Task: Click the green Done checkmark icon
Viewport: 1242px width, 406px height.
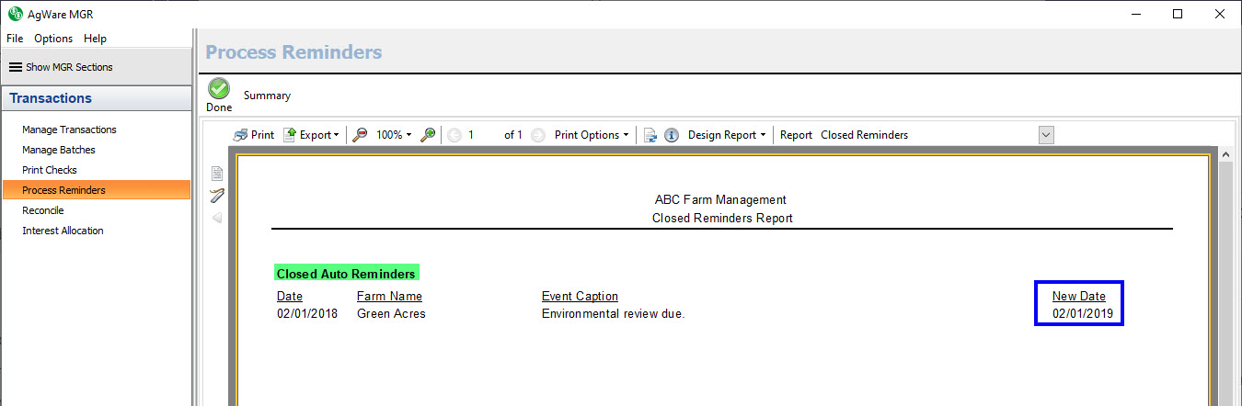Action: (x=219, y=89)
